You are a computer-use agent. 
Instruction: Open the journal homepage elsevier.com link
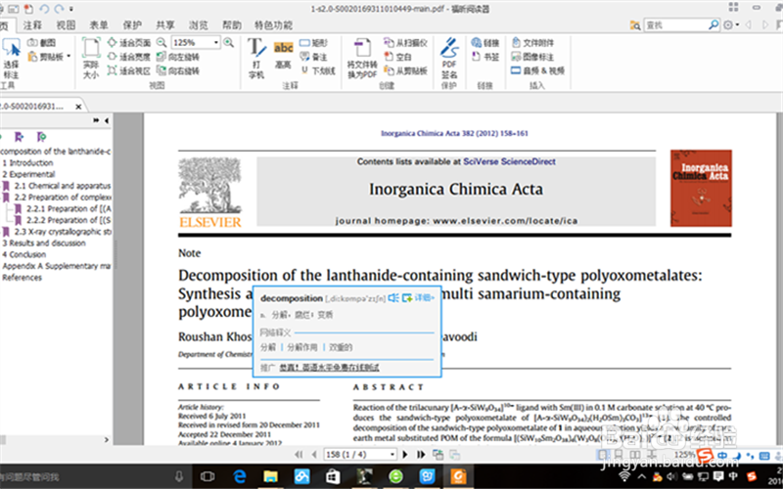pos(505,221)
